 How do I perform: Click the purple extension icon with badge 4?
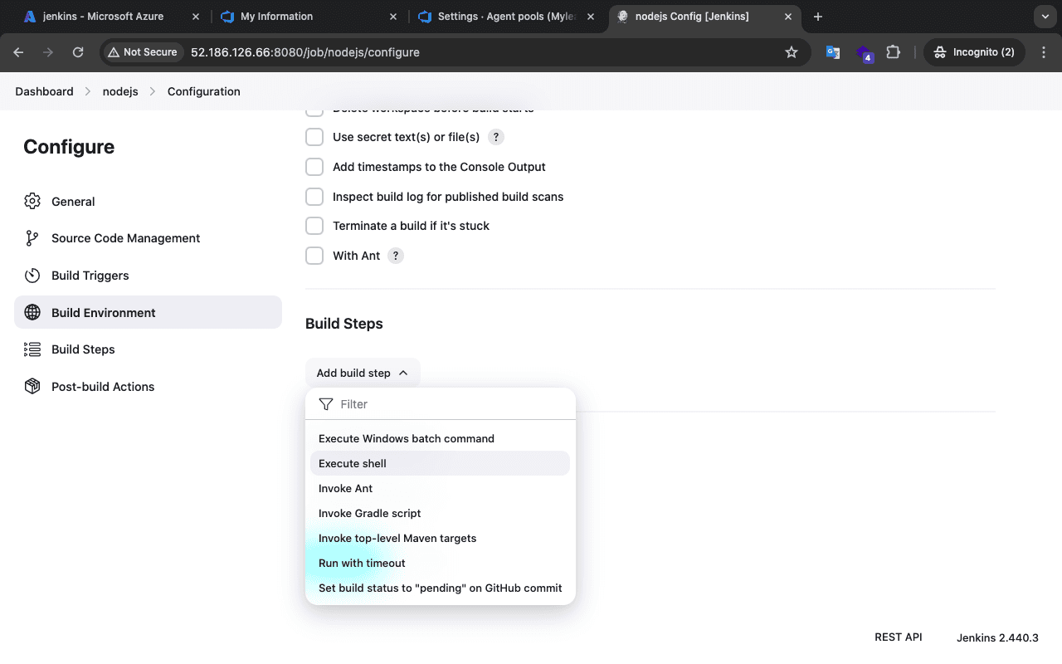pyautogui.click(x=864, y=54)
